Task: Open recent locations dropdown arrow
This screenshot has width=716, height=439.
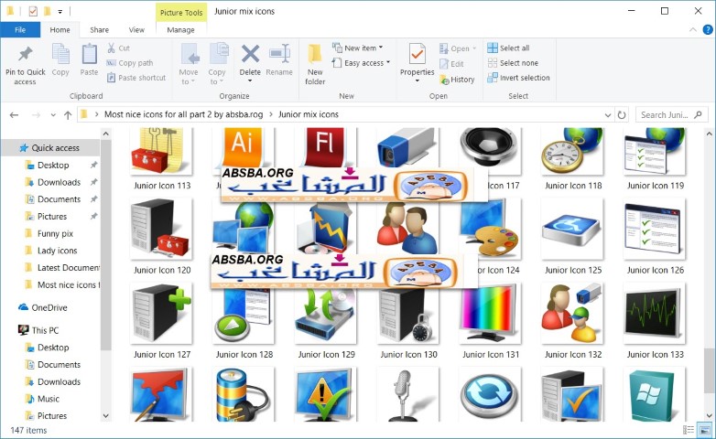Action: coord(53,115)
